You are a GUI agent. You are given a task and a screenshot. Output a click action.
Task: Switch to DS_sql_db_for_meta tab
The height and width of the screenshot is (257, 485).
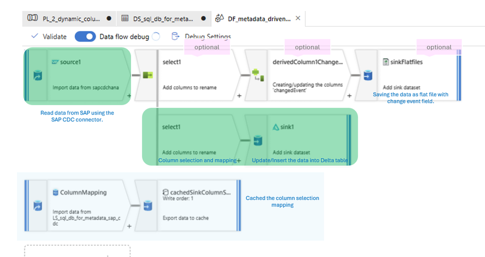(x=164, y=18)
